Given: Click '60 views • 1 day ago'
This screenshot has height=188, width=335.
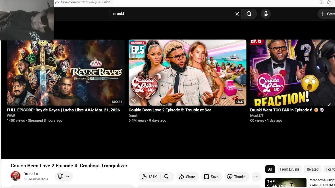Looking at the screenshot, I should (x=266, y=121).
